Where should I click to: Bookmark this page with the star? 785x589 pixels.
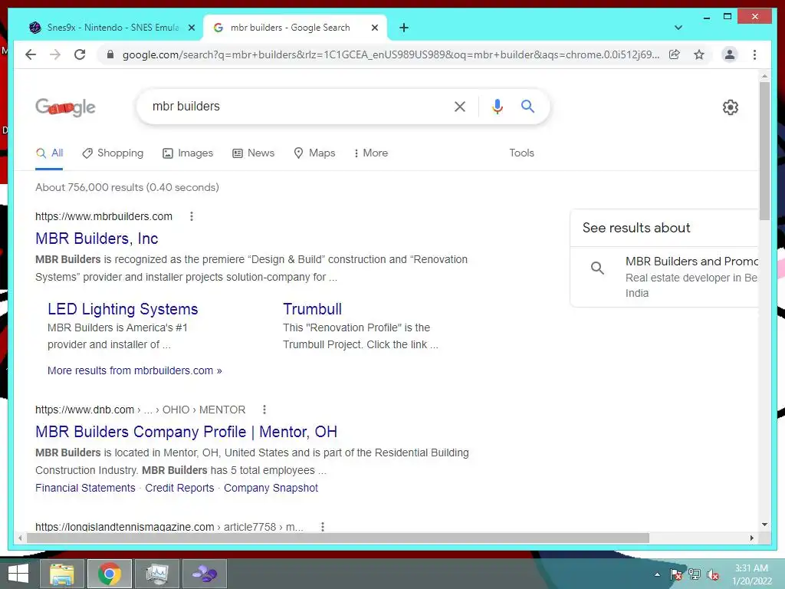tap(699, 54)
